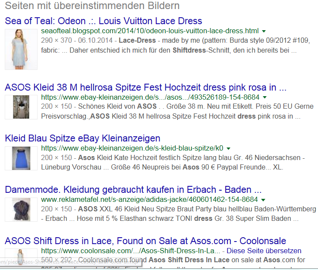This screenshot has height=270, width=318.
Task: Open ASOS Kleid 38 M hellrosa Spitze result
Action: (x=145, y=88)
